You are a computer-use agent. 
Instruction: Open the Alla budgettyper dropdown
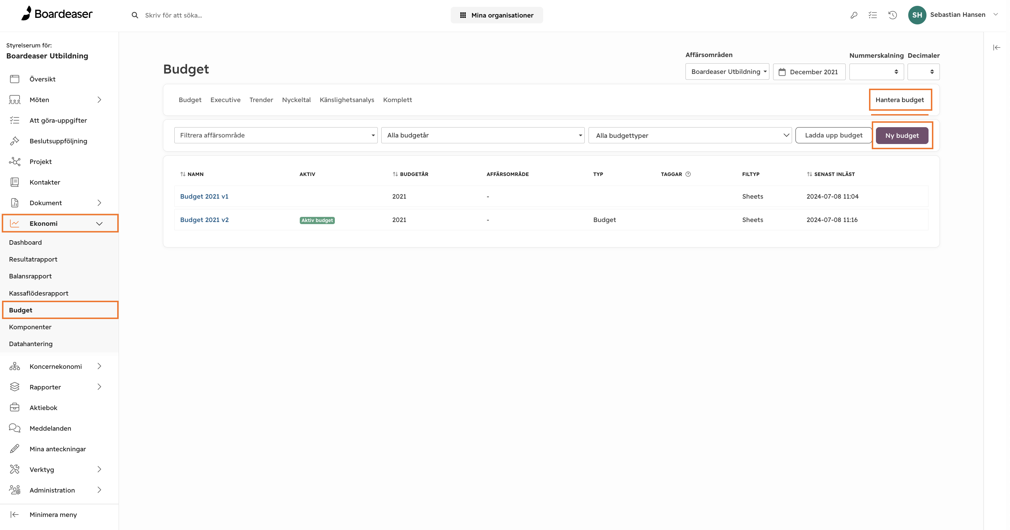690,135
